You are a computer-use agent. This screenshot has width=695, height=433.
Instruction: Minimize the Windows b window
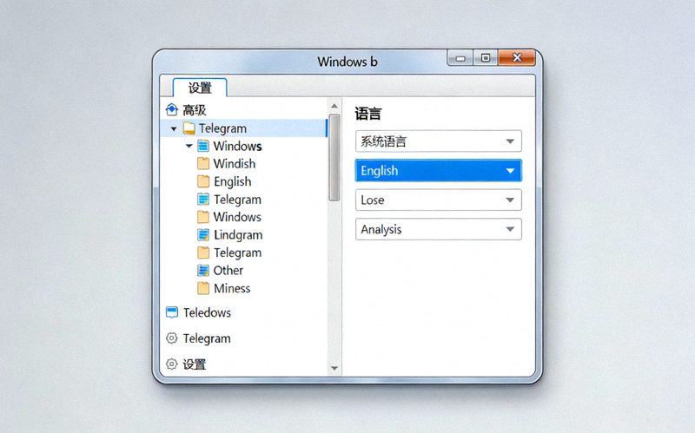point(460,58)
